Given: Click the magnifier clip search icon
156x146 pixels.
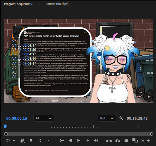Looking at the screenshot, I should [22, 141].
